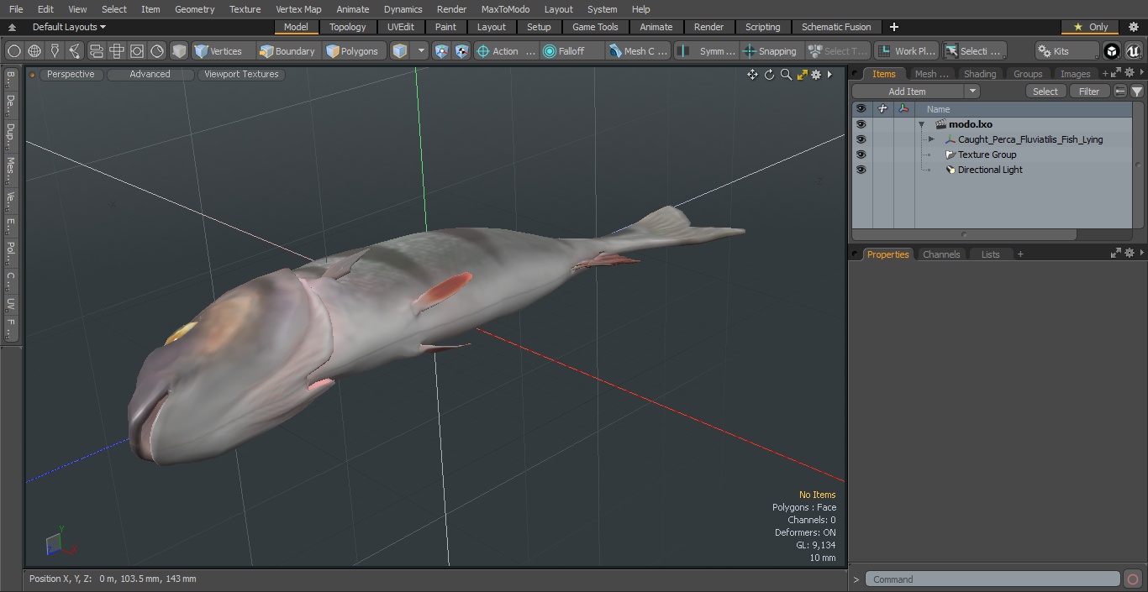Screen dimensions: 1148x592
Task: Click the Viewport Textures button
Action: [241, 74]
